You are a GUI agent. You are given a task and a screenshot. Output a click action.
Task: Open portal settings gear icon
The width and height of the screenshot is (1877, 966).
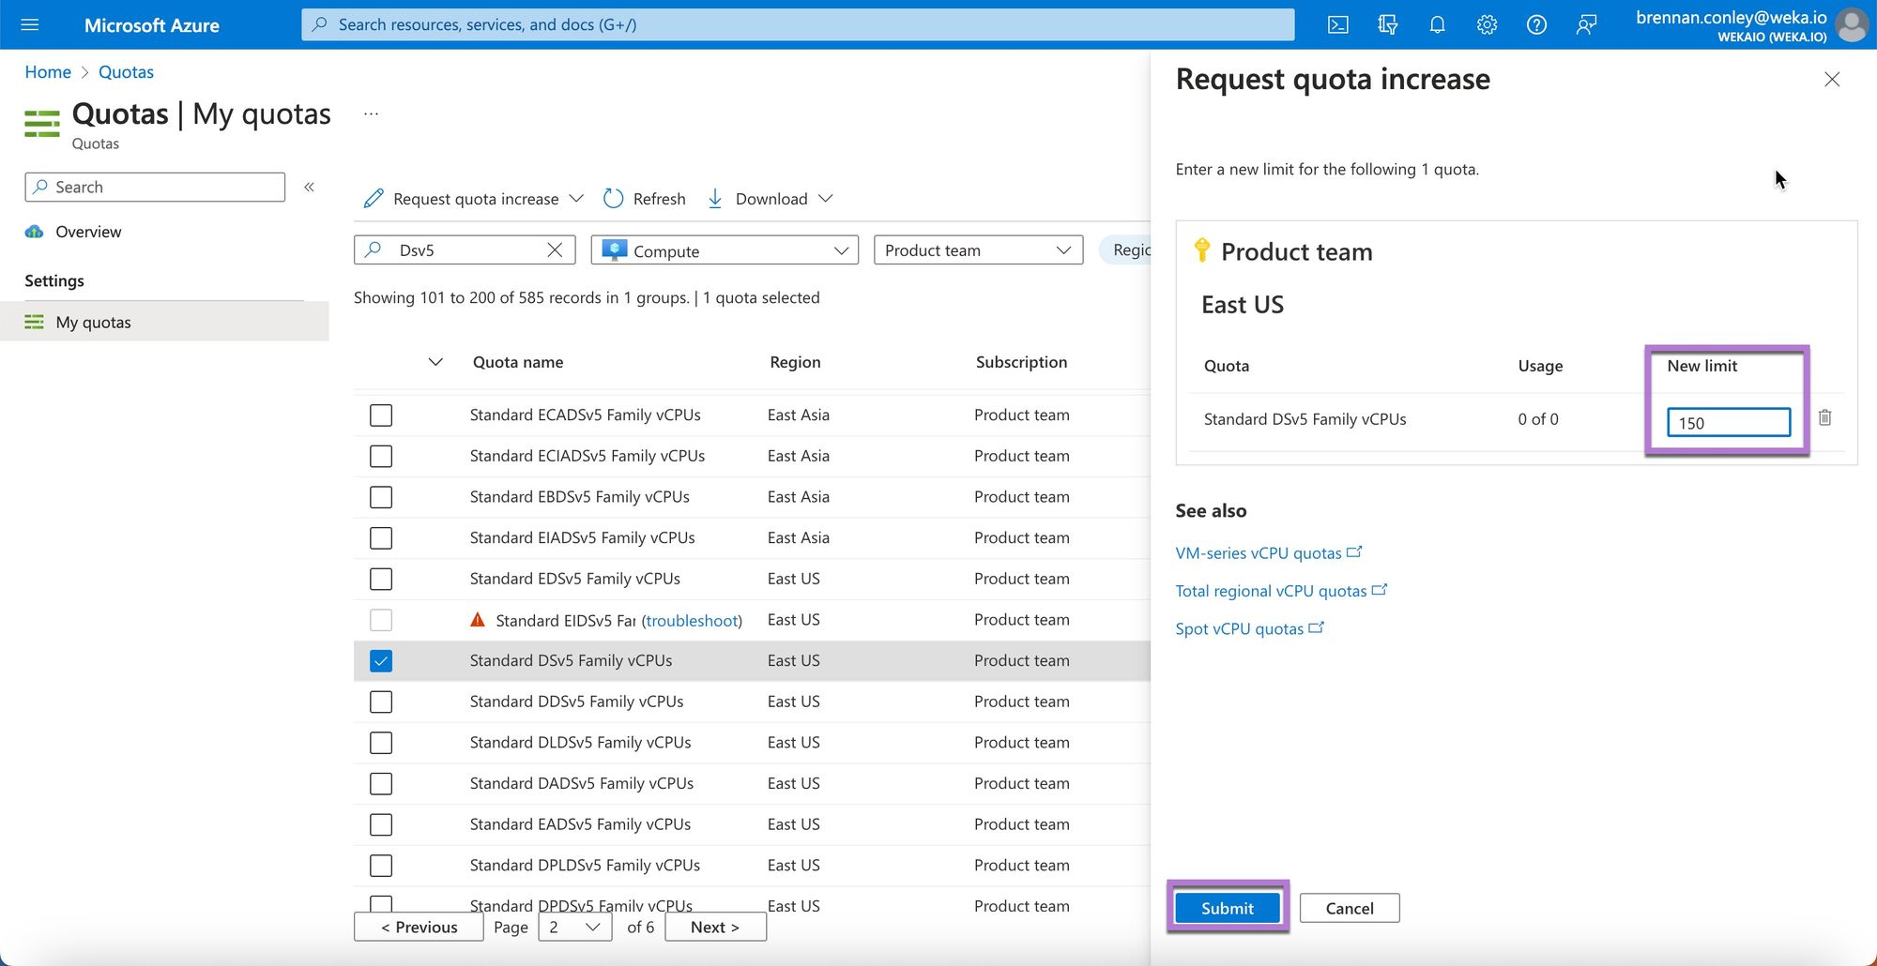click(1487, 25)
